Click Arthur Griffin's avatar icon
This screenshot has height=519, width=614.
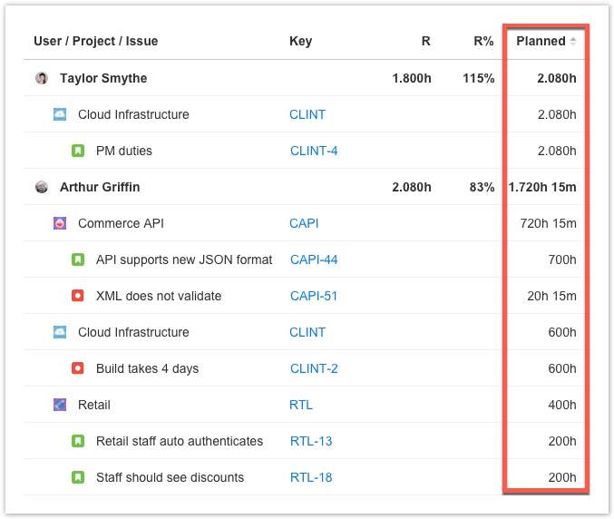pyautogui.click(x=42, y=187)
